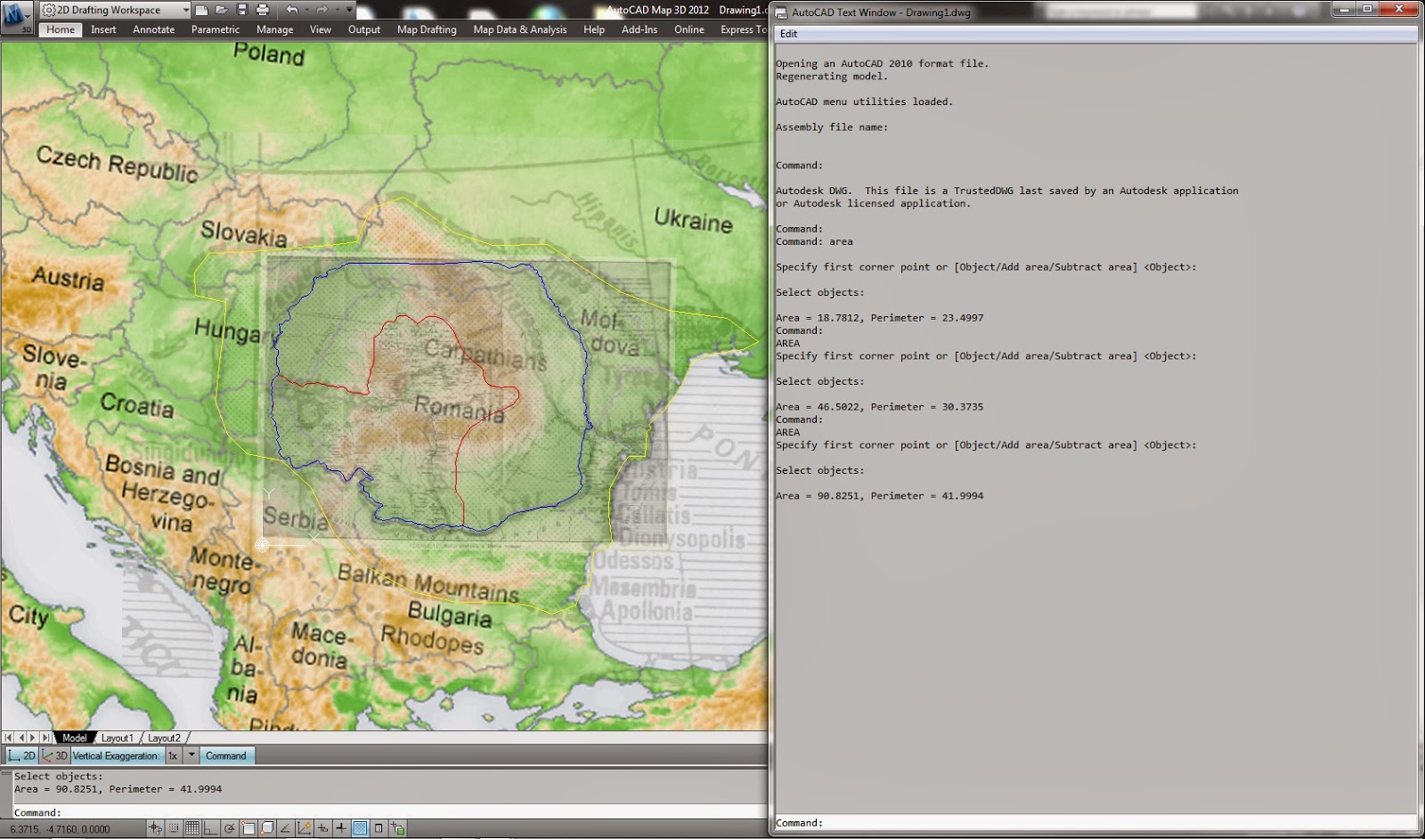1425x839 pixels.
Task: Switch to the Layout1 tab
Action: (x=117, y=737)
